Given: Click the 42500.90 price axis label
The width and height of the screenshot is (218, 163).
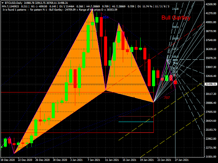Looking at the screenshot, I should point(211,4).
